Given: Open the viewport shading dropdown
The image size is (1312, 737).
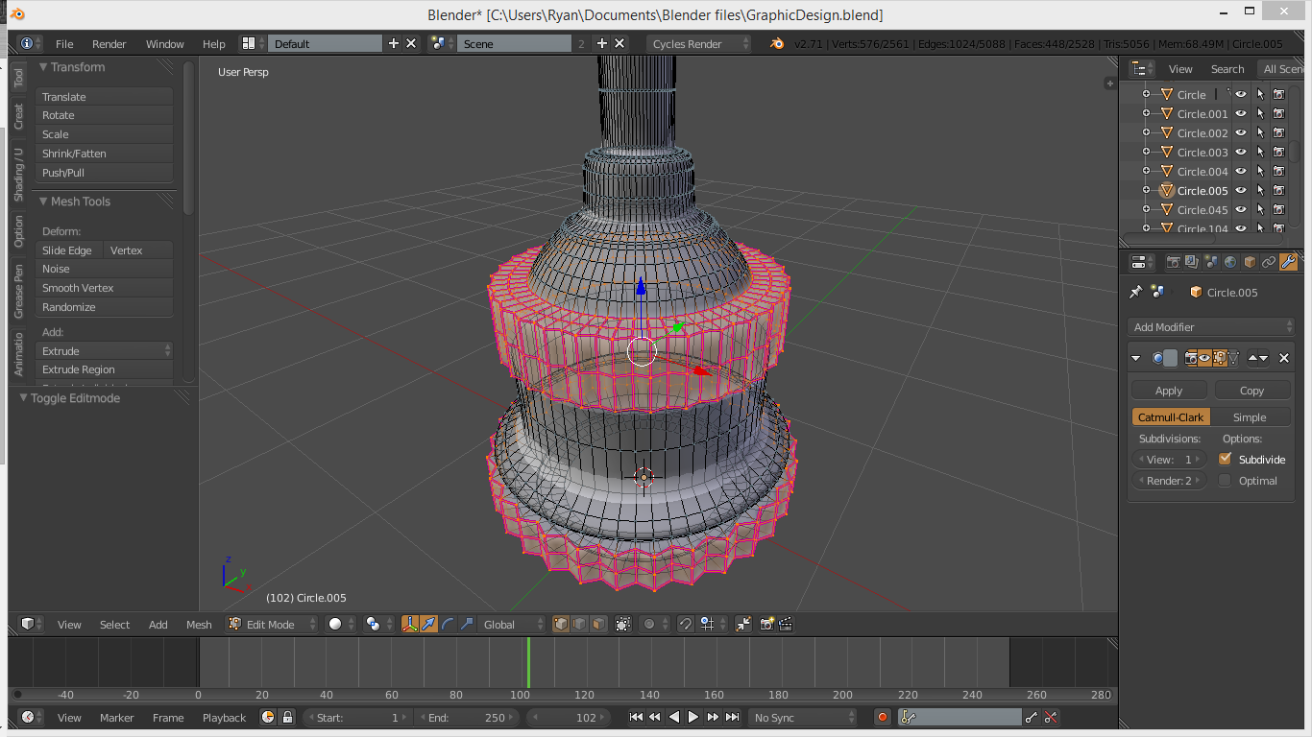Looking at the screenshot, I should click(x=339, y=624).
